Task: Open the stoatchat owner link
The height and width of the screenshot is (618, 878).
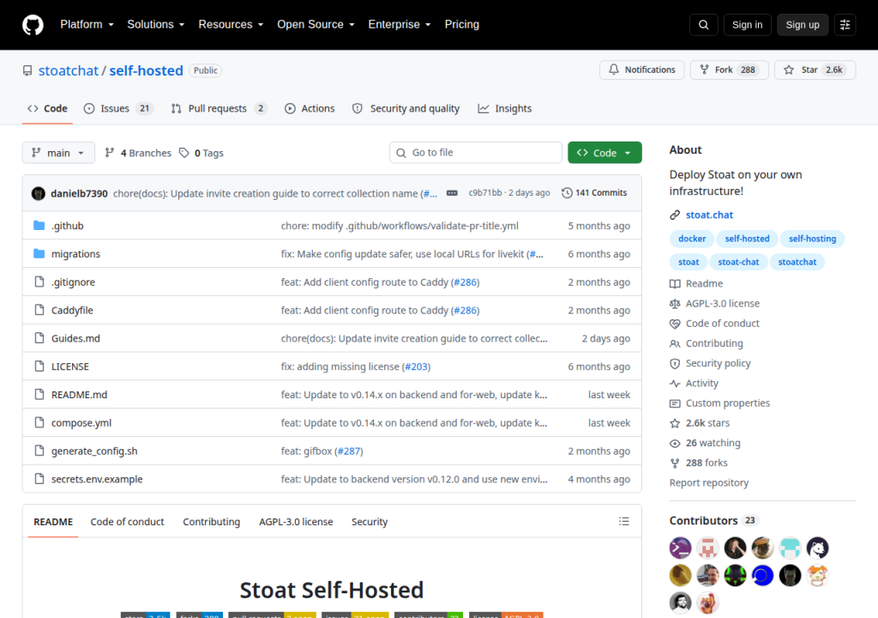Action: tap(69, 70)
